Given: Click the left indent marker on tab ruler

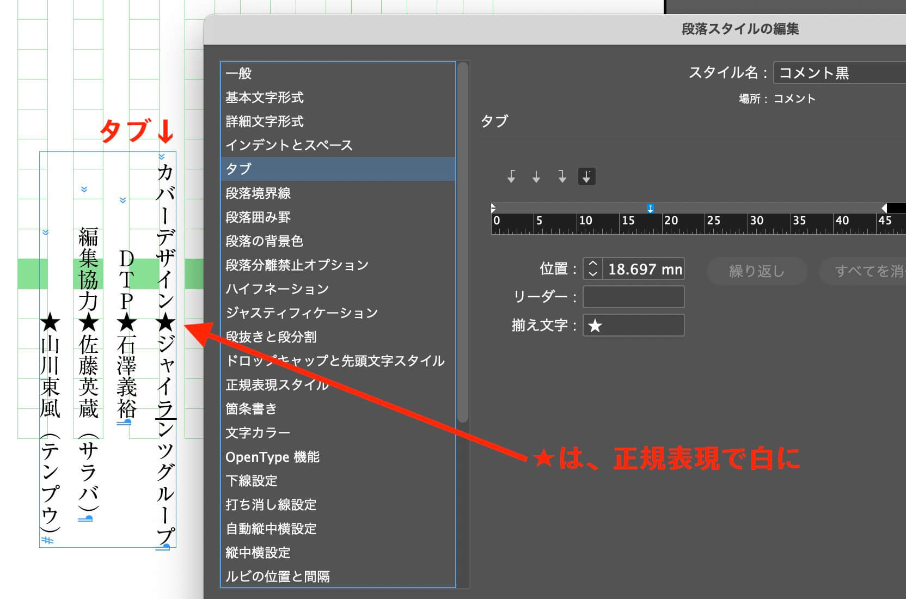Looking at the screenshot, I should [x=493, y=208].
